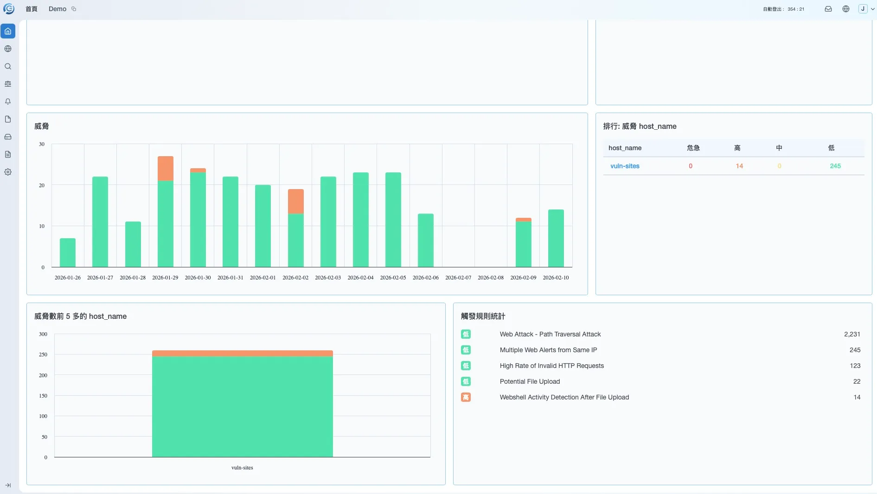The image size is (877, 494).
Task: Click the 低 column header
Action: [831, 148]
